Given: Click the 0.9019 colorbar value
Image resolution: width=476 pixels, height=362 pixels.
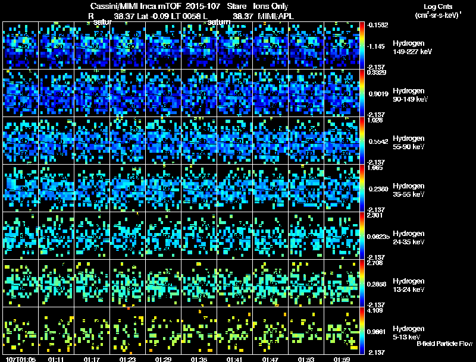Looking at the screenshot, I should pos(378,94).
